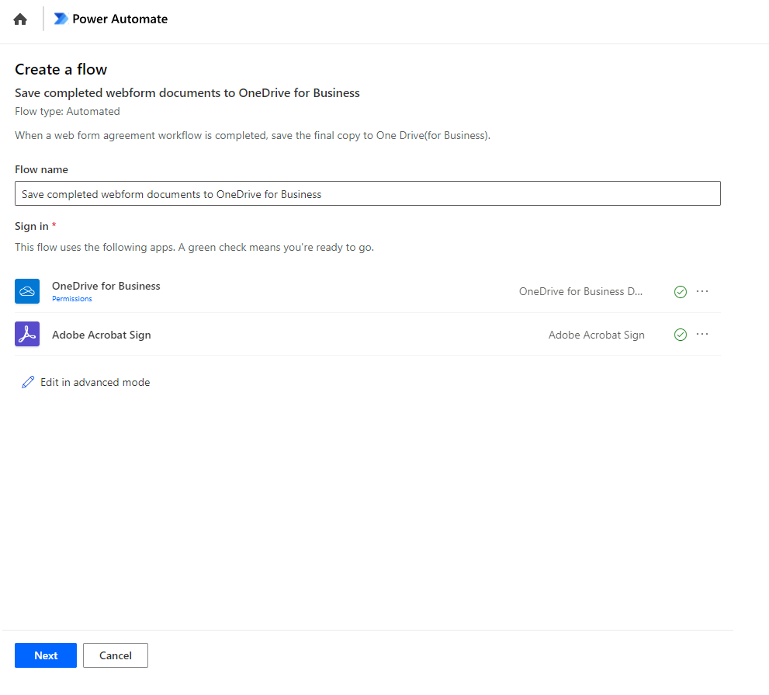
Task: Click the Create a flow heading
Action: pos(61,69)
